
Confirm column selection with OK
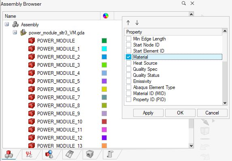point(180,113)
